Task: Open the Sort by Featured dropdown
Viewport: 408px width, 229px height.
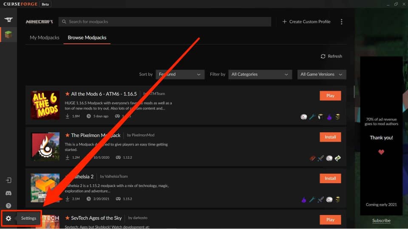Action: [180, 75]
